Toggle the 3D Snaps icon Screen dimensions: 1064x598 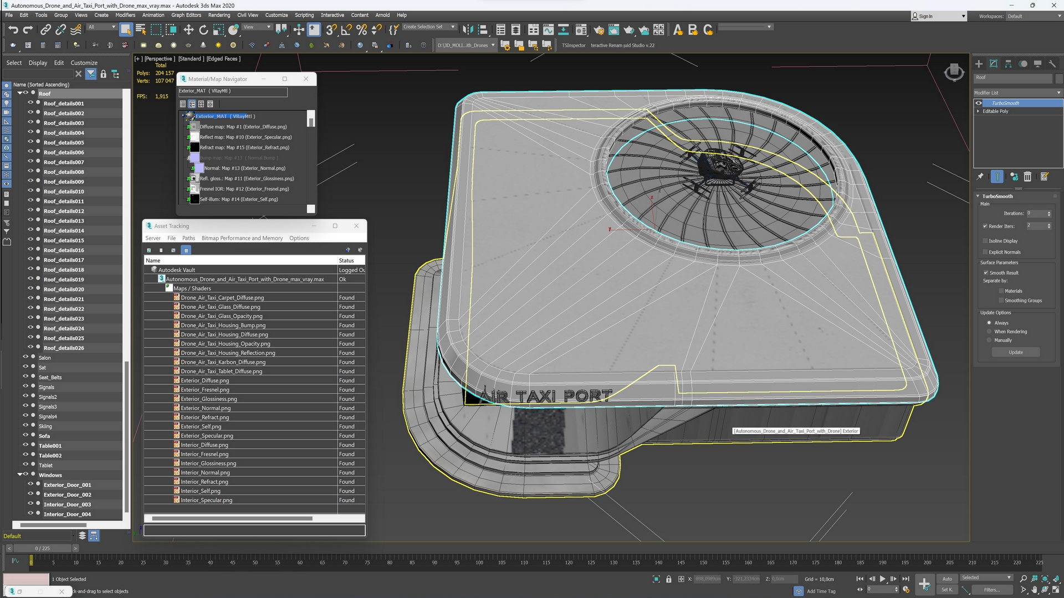[x=331, y=29]
